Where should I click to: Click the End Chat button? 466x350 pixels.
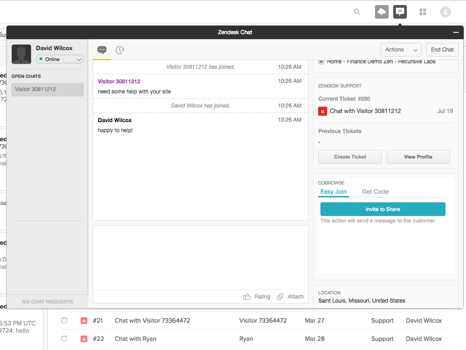pos(442,50)
